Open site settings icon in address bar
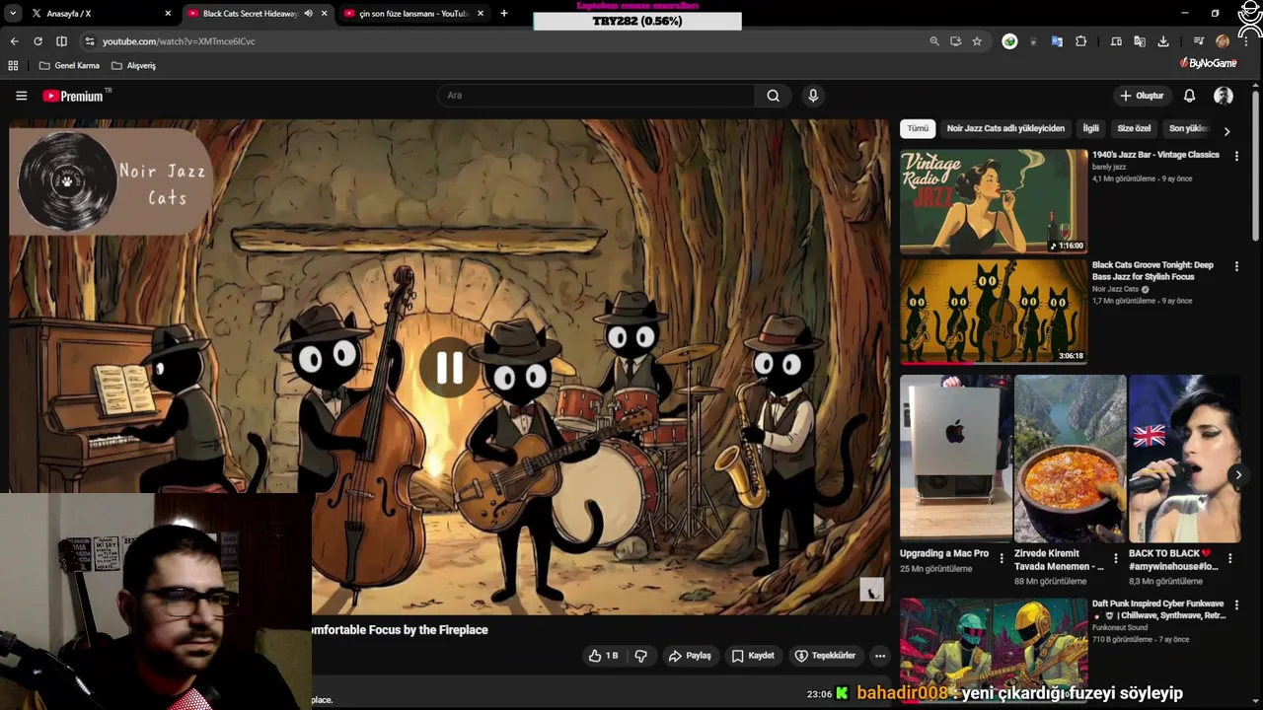1263x710 pixels. pos(90,41)
